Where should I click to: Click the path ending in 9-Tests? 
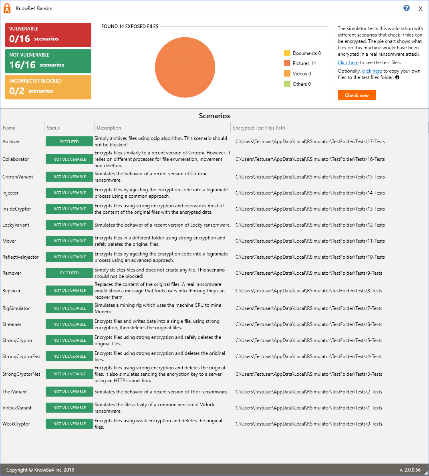(x=309, y=273)
